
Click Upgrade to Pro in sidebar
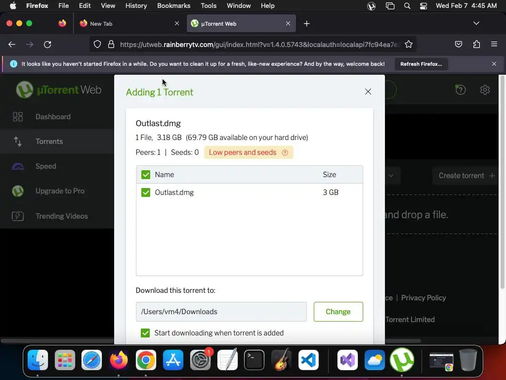click(x=57, y=191)
